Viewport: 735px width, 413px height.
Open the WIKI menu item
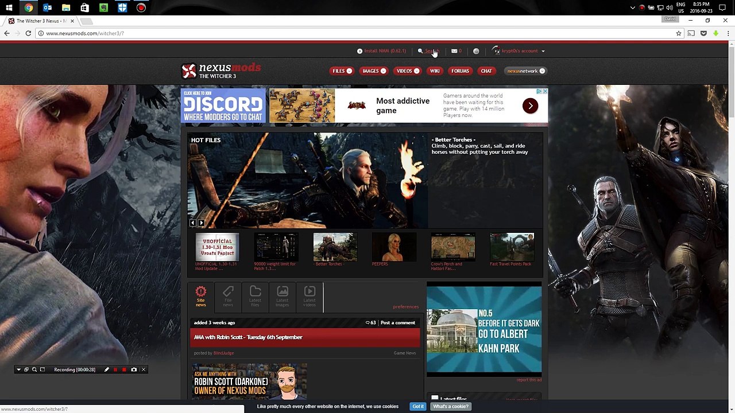[435, 71]
